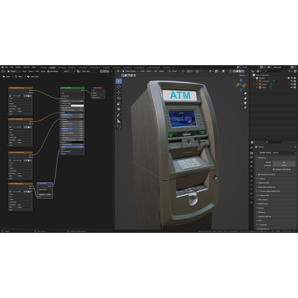298x298 pixels.
Task: Click the viewport zoom magnifier icon
Action: (245, 94)
